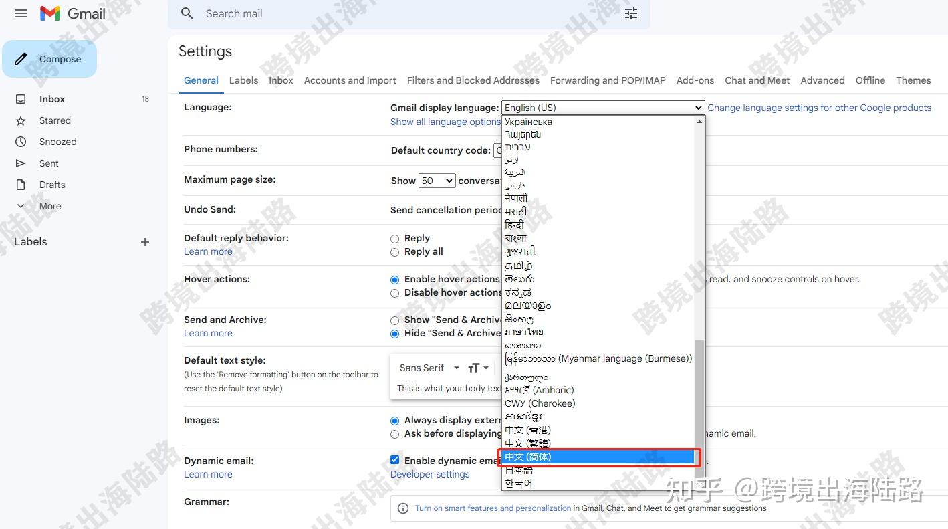Click the search magnifier icon
The height and width of the screenshot is (529, 948).
tap(187, 13)
